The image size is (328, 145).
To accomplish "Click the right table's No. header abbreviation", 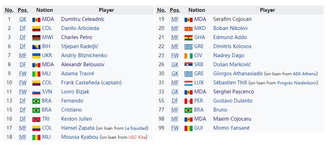I will pyautogui.click(x=161, y=10).
